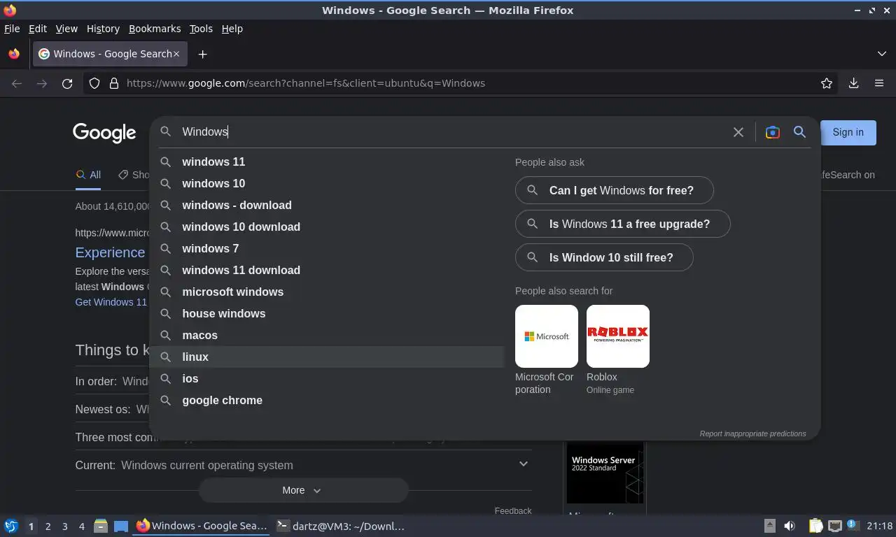Click the Windows Server 2022 Standard image
This screenshot has width=896, height=537.
[x=605, y=474]
